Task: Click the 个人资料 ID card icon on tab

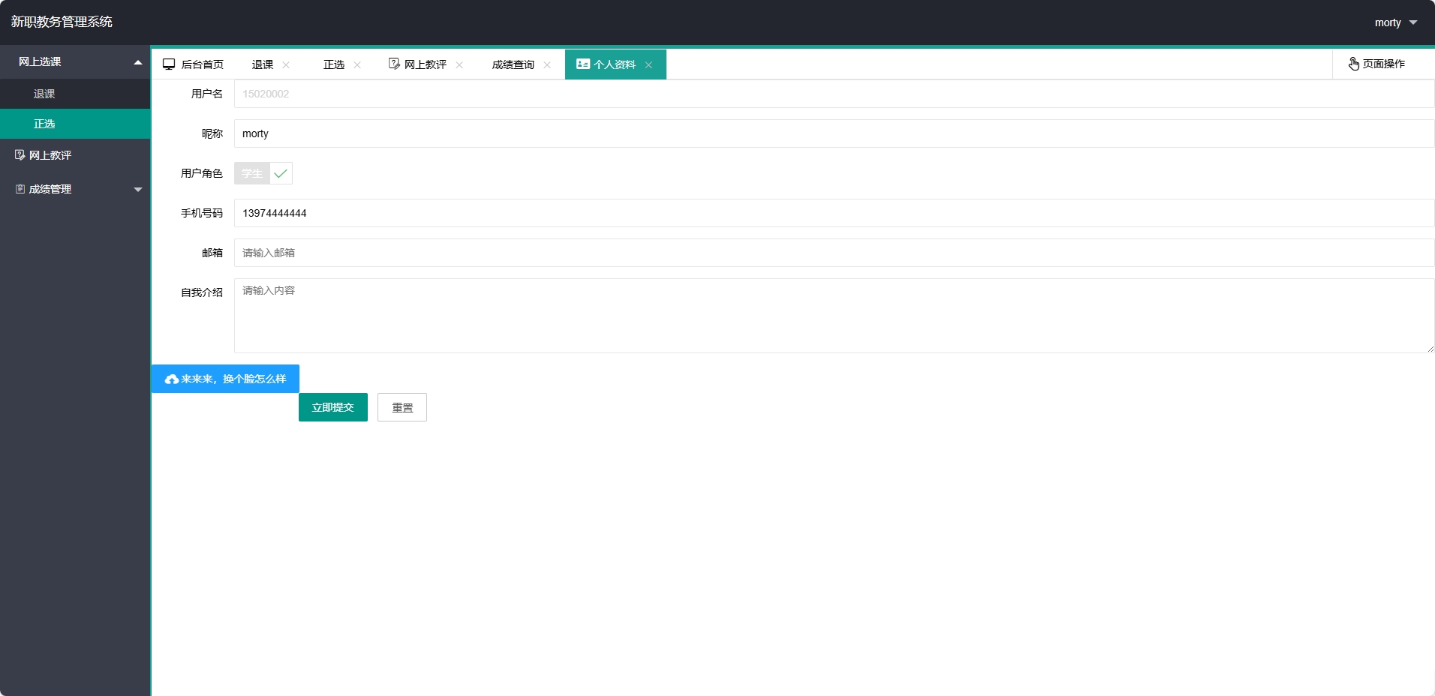Action: 583,64
